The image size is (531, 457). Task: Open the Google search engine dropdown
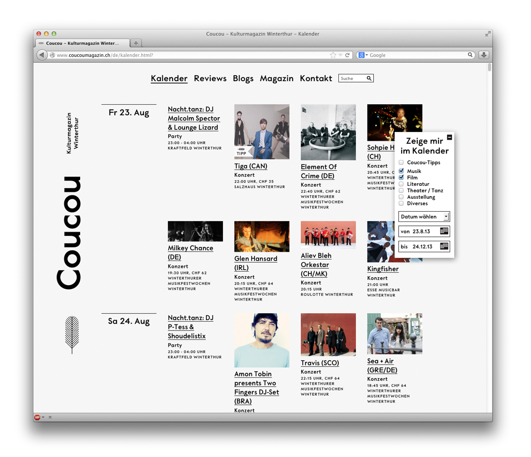point(363,55)
